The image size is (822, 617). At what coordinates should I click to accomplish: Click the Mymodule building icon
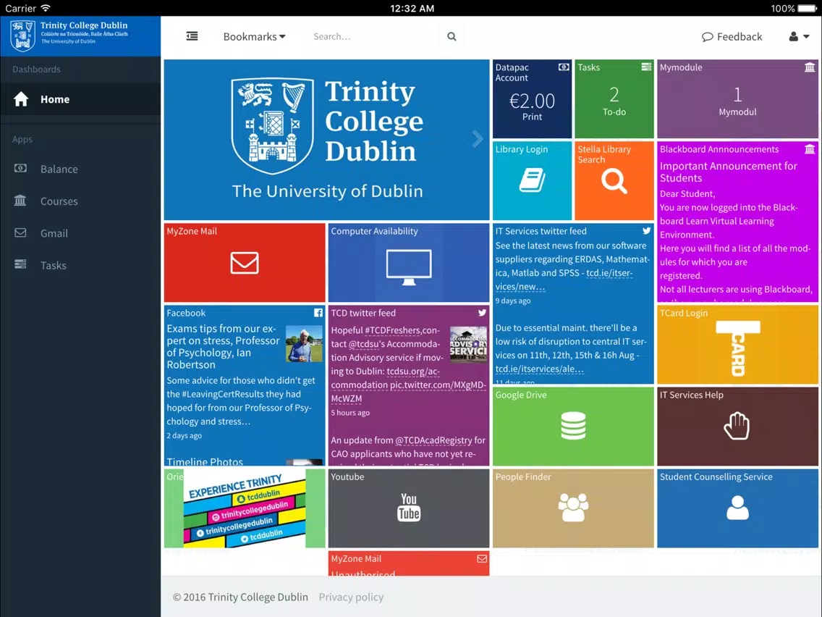[x=810, y=67]
